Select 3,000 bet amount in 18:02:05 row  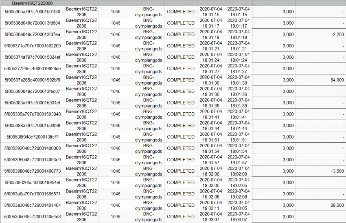[274, 182]
